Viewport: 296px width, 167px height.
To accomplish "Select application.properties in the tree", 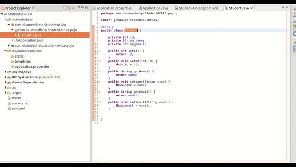I will point(32,67).
